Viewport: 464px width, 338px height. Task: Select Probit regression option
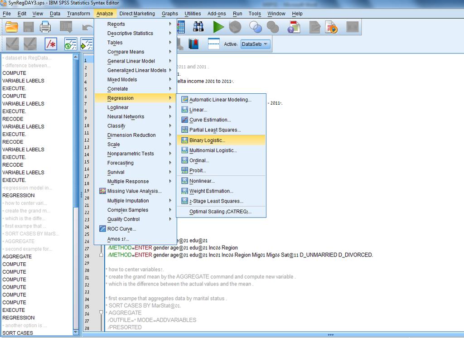(x=221, y=170)
